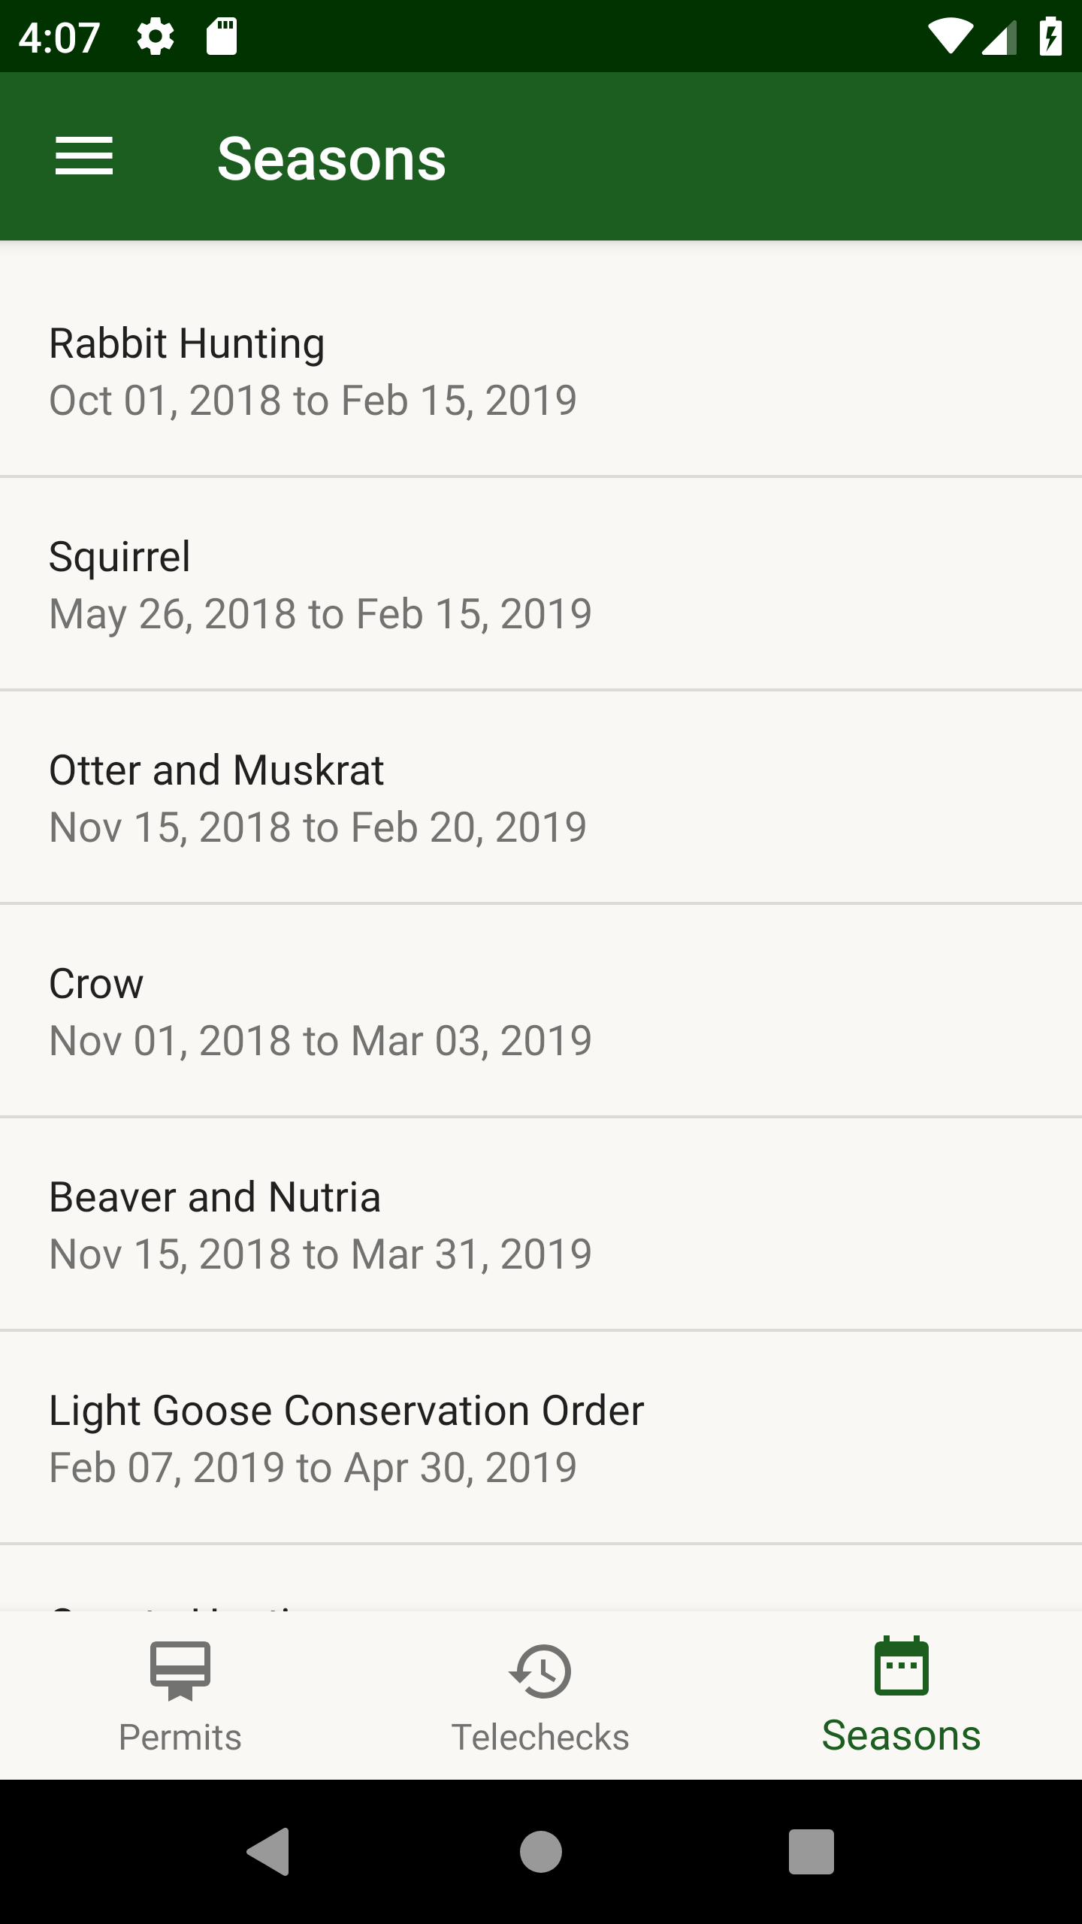This screenshot has height=1924, width=1082.
Task: Tap the SD card status icon
Action: pyautogui.click(x=222, y=37)
